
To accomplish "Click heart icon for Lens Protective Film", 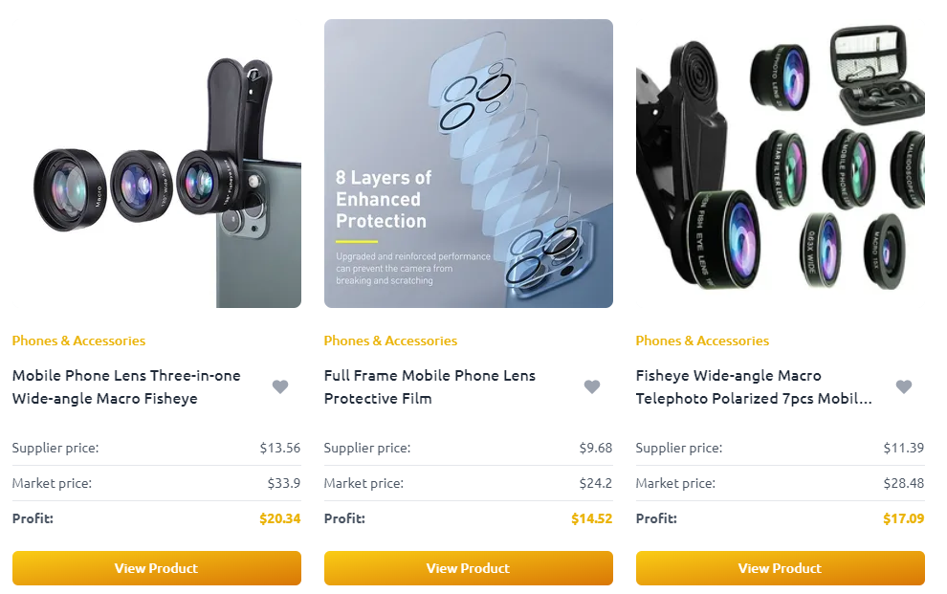I will click(x=592, y=386).
